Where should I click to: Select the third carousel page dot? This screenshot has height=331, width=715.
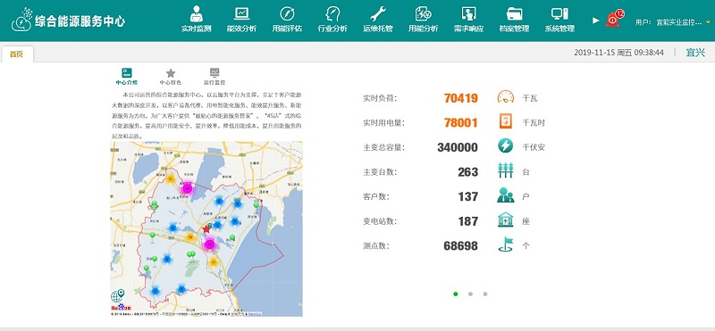484,294
